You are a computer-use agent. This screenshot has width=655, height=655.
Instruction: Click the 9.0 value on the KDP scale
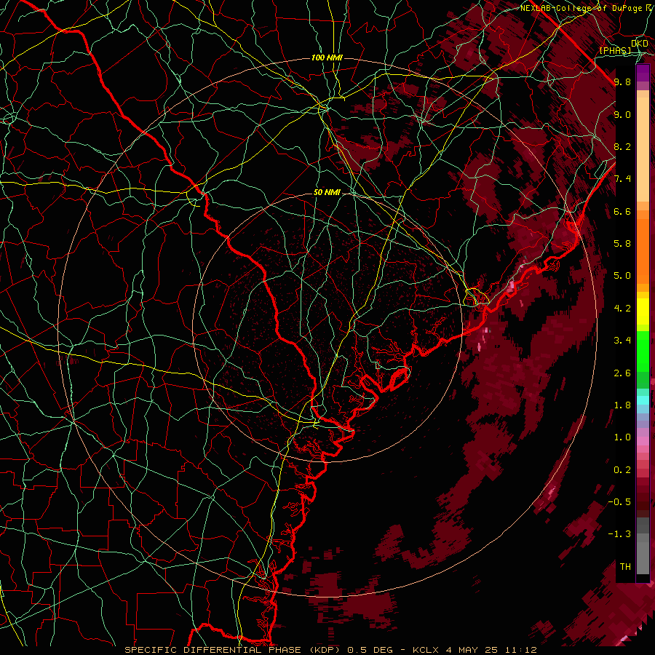pos(622,114)
